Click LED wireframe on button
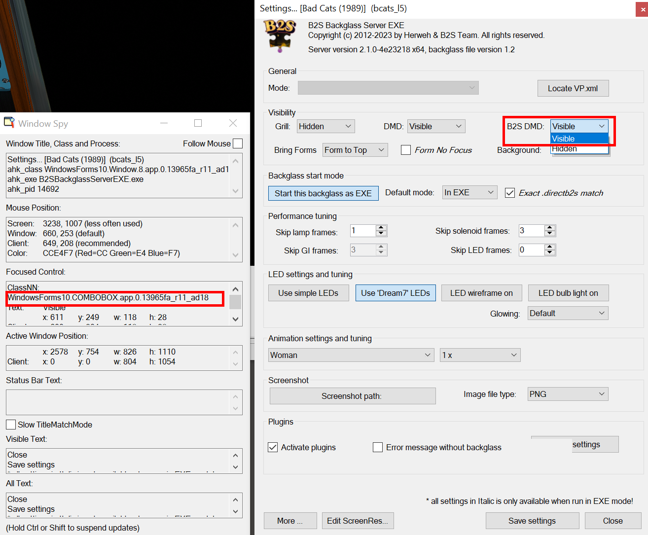This screenshot has height=535, width=648. (482, 293)
